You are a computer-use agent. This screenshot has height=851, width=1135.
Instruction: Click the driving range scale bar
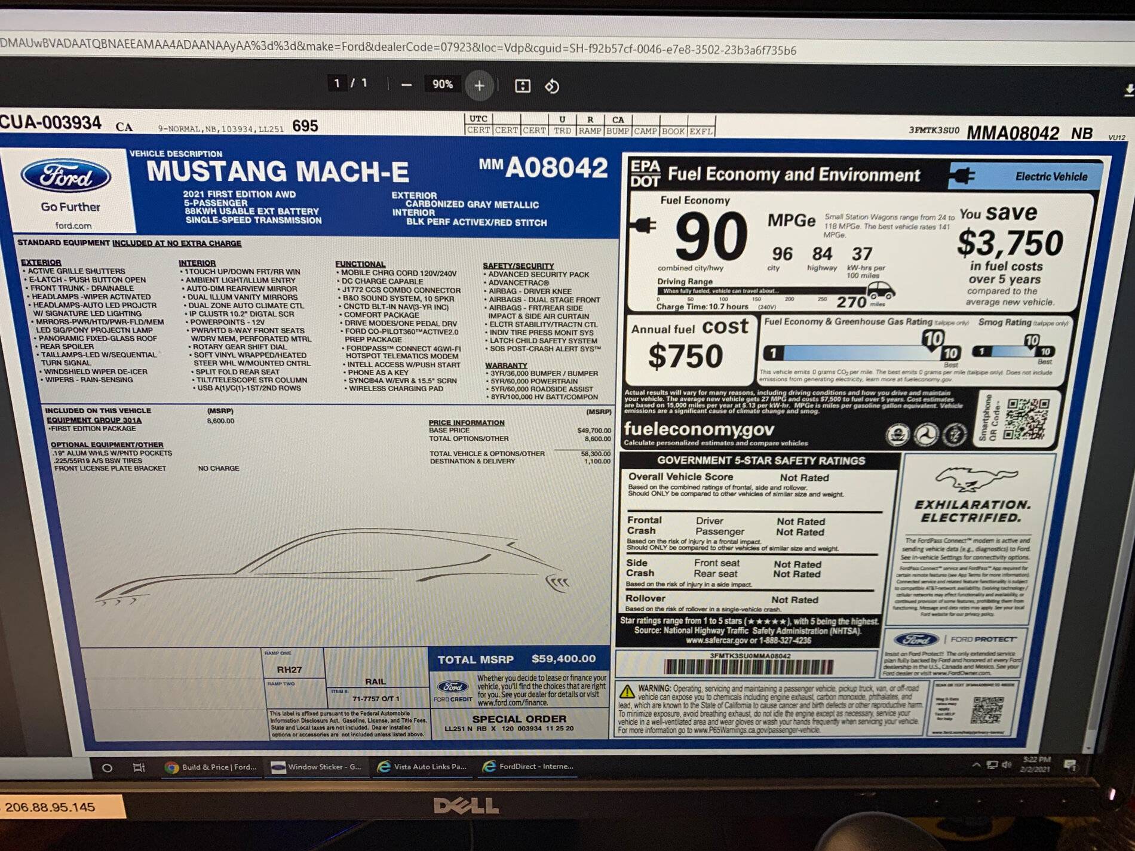tap(762, 291)
